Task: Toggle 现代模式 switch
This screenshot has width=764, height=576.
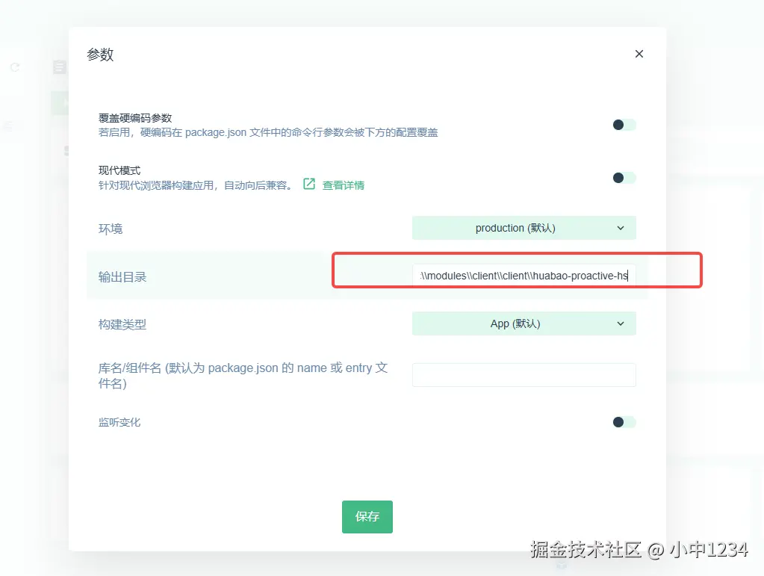Action: (x=624, y=178)
